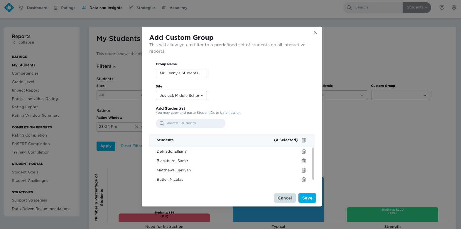This screenshot has height=229, width=461.
Task: Delete Delgado, Elliana from the group
Action: click(x=304, y=151)
